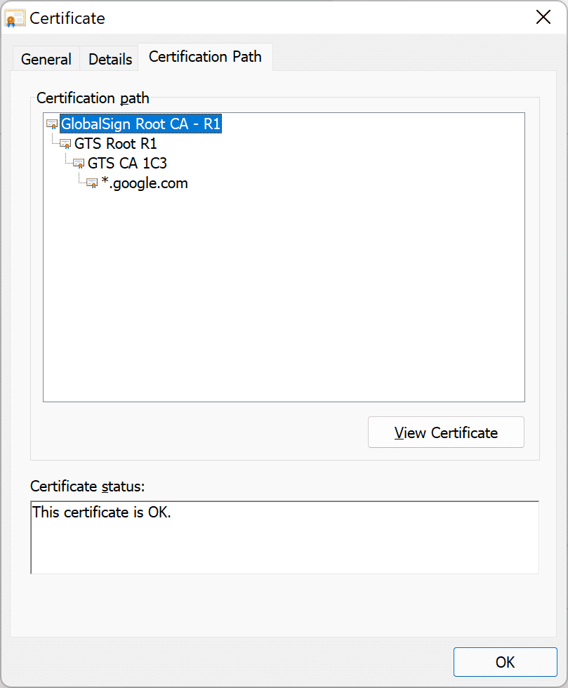Screen dimensions: 568x688
Task: Click the View Certificate button
Action: 446,432
